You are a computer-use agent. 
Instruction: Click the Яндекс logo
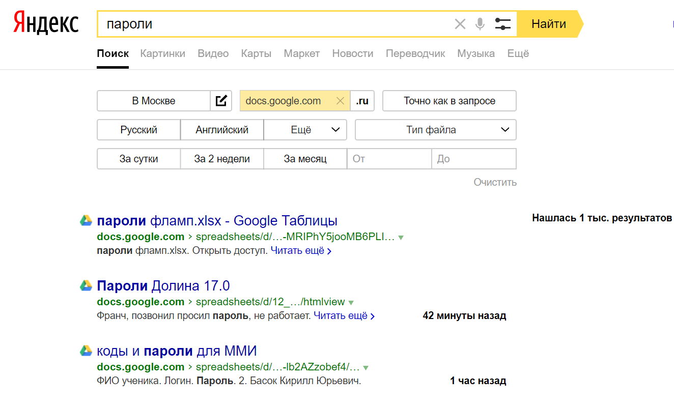[x=46, y=23]
